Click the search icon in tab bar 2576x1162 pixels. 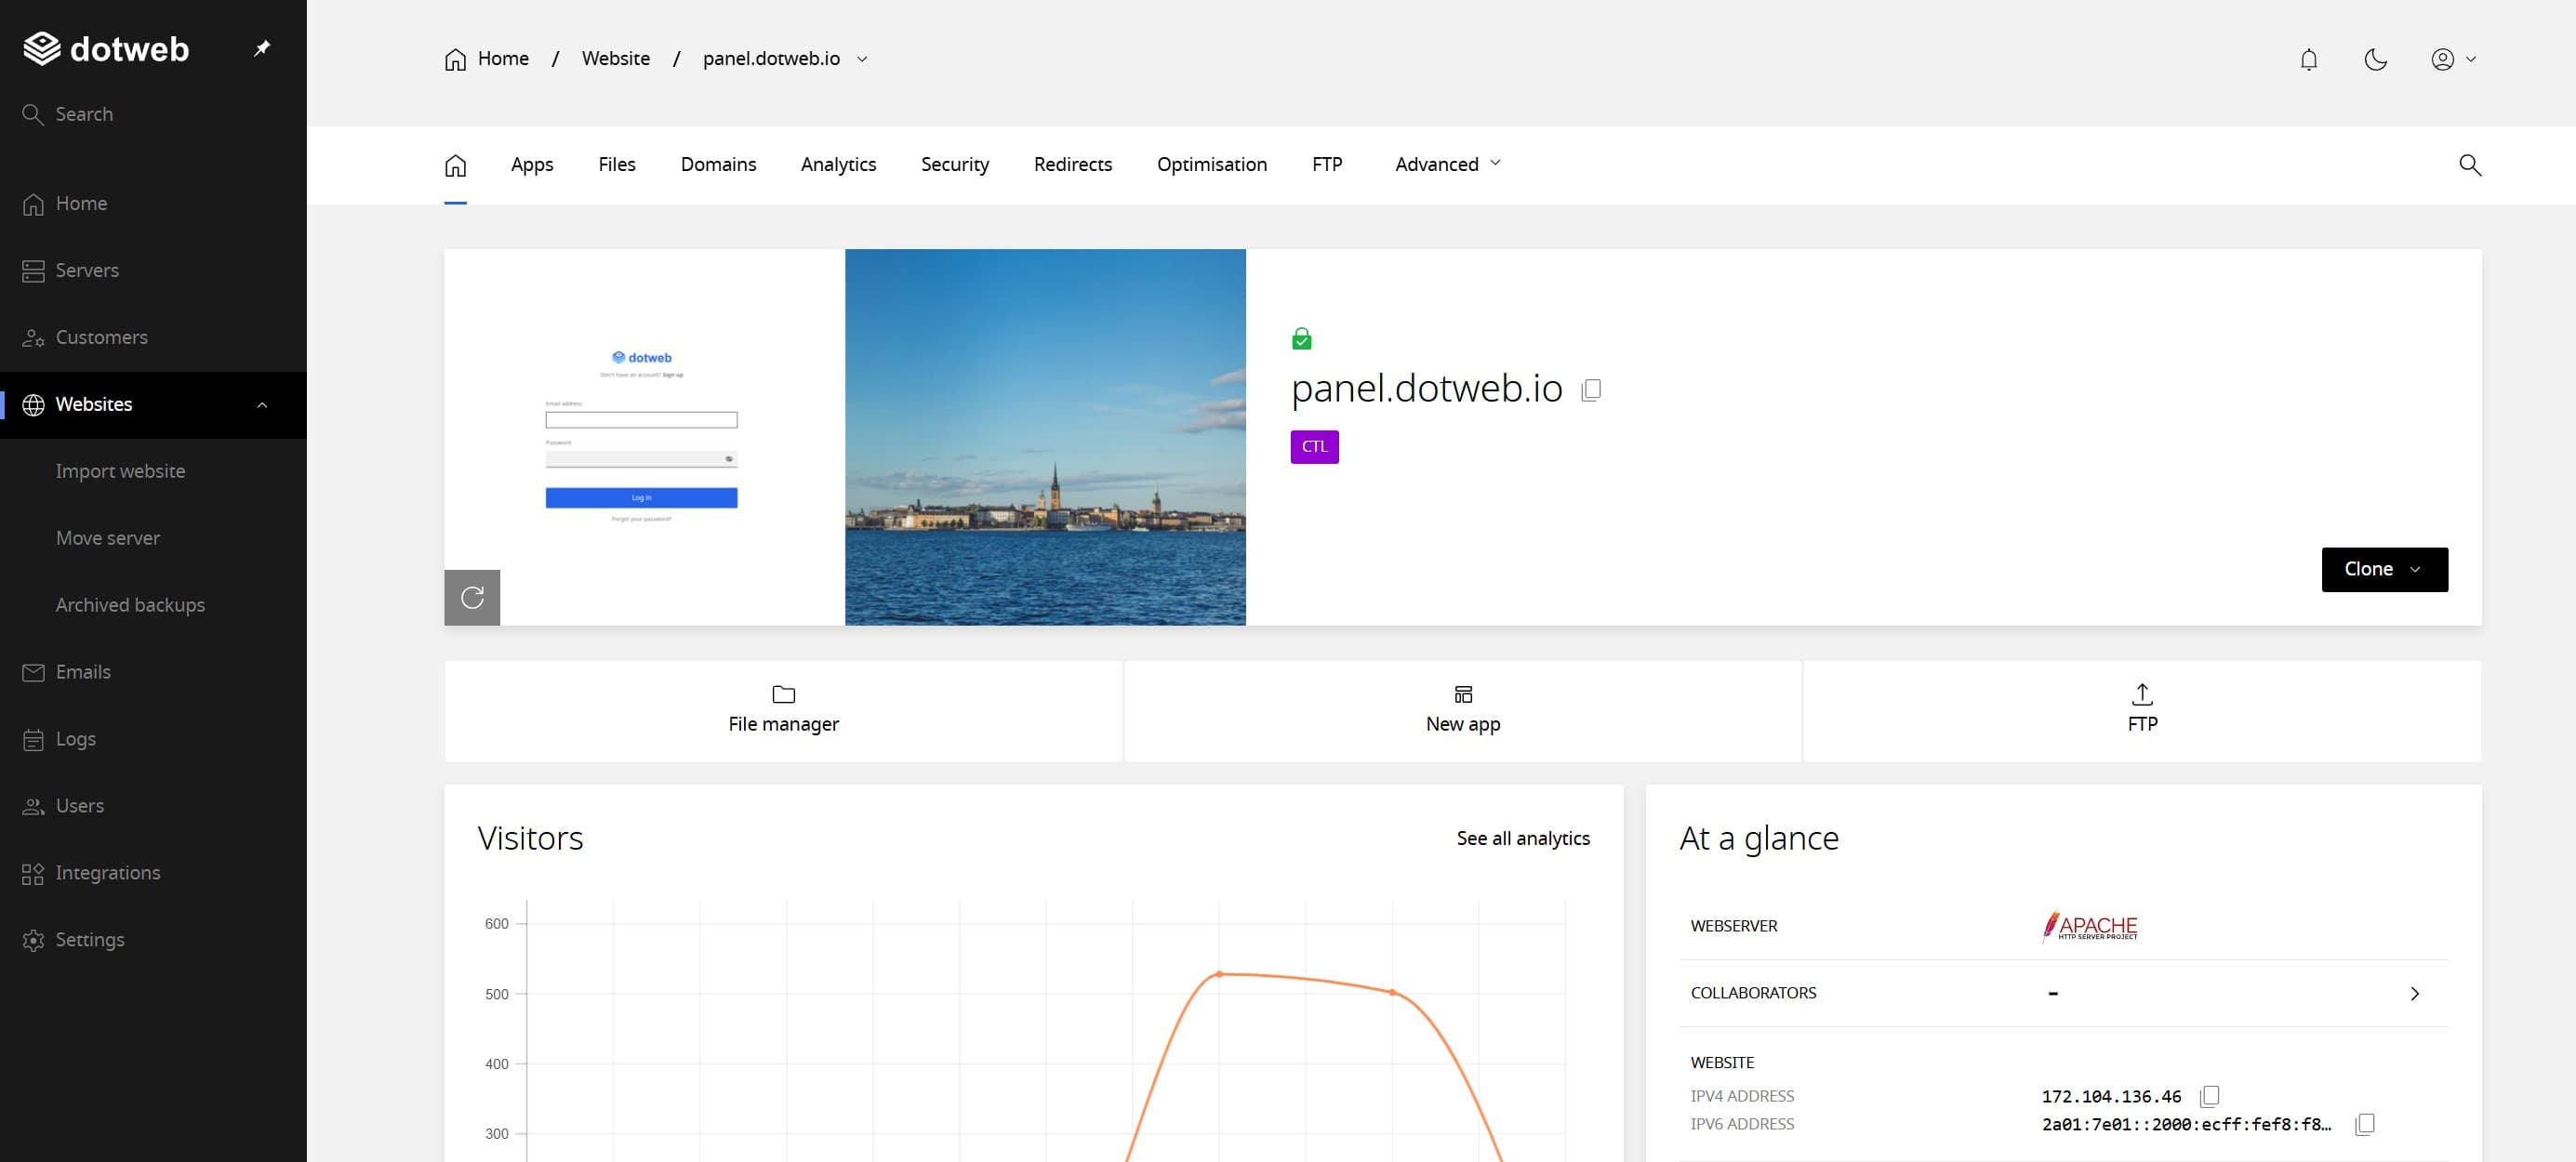[x=2470, y=165]
